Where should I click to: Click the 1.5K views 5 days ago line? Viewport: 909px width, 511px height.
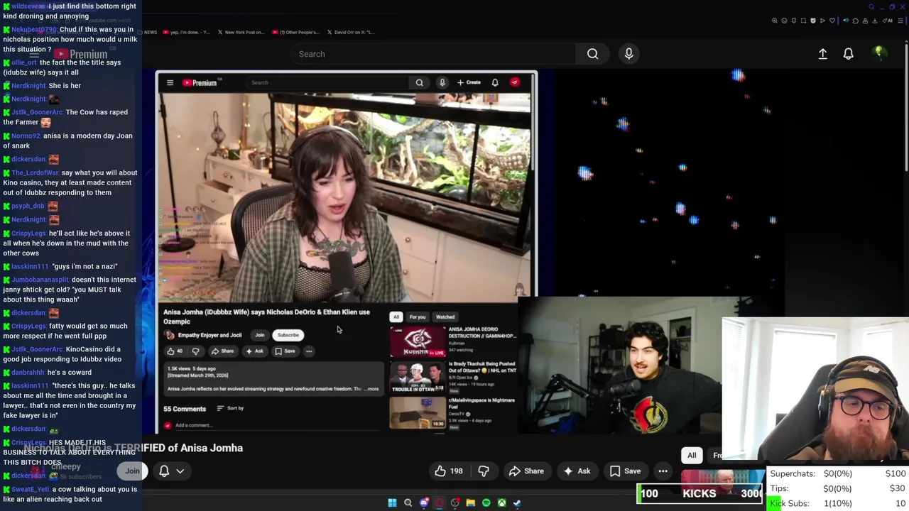coord(192,369)
